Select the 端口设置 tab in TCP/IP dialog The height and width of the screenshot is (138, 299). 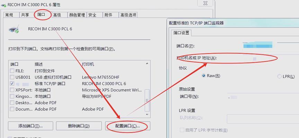point(181,33)
